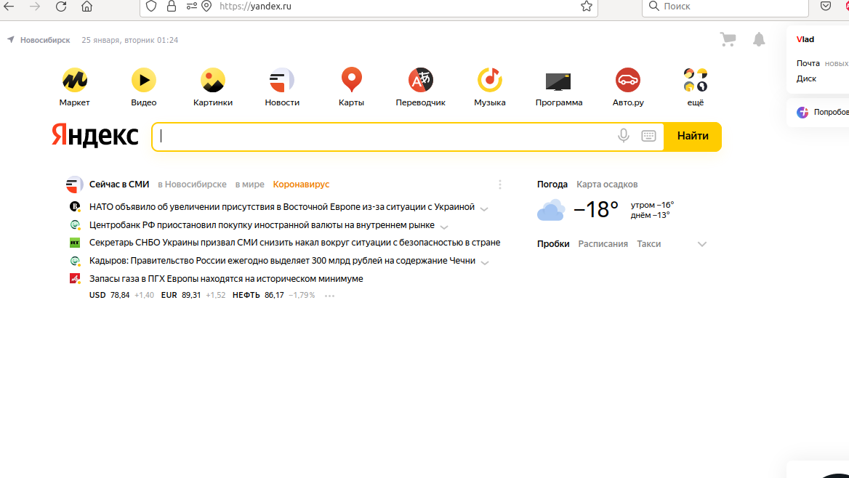Open location permission icon in address bar
849x478 pixels.
(x=207, y=7)
